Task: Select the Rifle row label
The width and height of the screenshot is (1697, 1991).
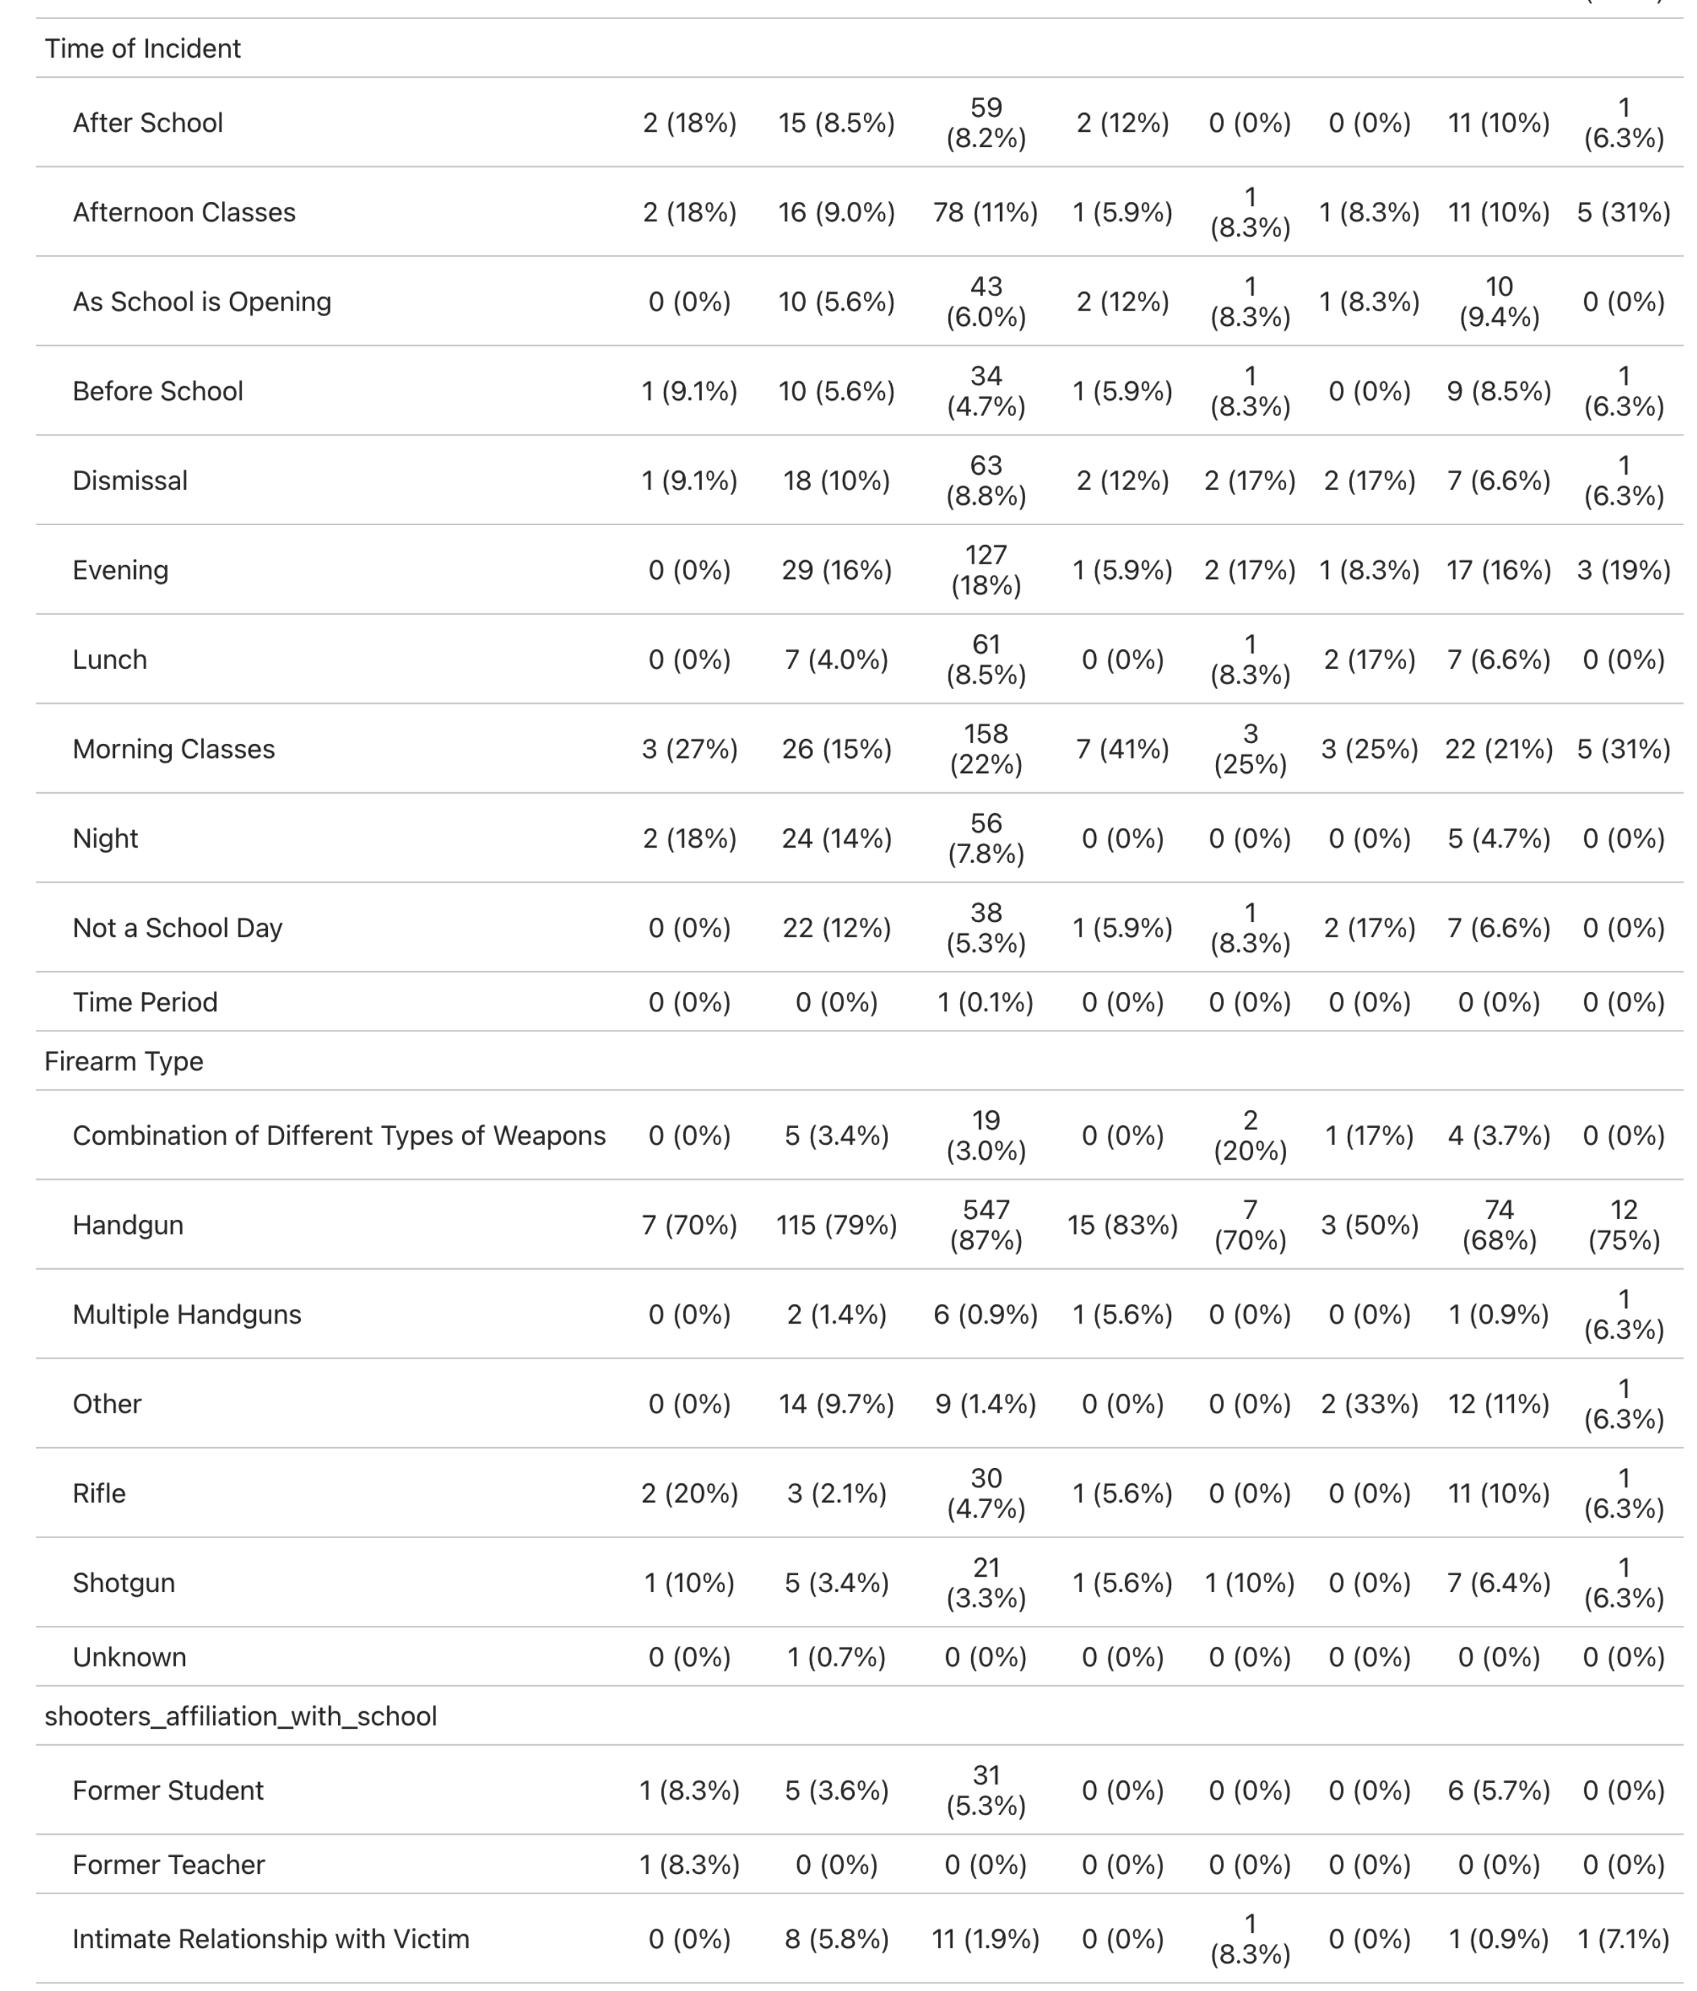Action: pos(99,1493)
